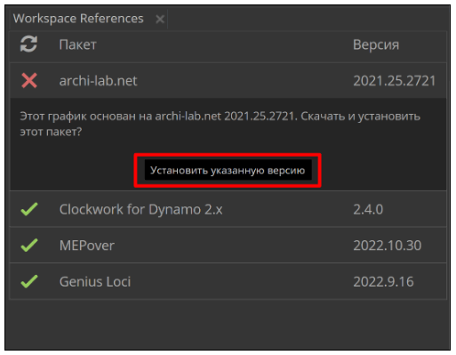Click red X status icon for archi-lab.net
456x355 pixels.
tap(29, 81)
